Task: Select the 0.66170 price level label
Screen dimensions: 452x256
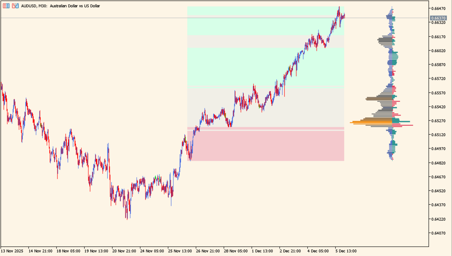Action: (x=438, y=37)
